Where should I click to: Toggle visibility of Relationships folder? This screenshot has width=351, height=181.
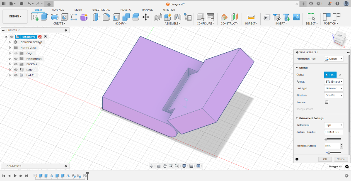[x=16, y=59]
